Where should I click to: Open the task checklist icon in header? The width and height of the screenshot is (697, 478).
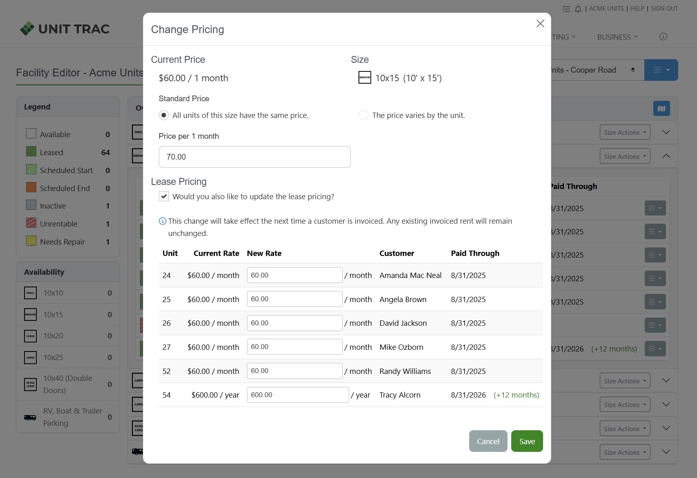point(566,9)
